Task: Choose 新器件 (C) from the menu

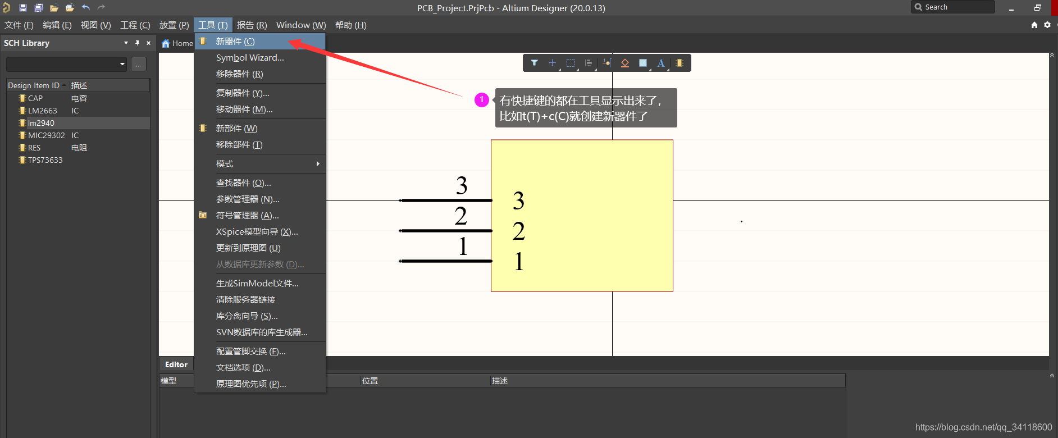Action: pos(260,42)
